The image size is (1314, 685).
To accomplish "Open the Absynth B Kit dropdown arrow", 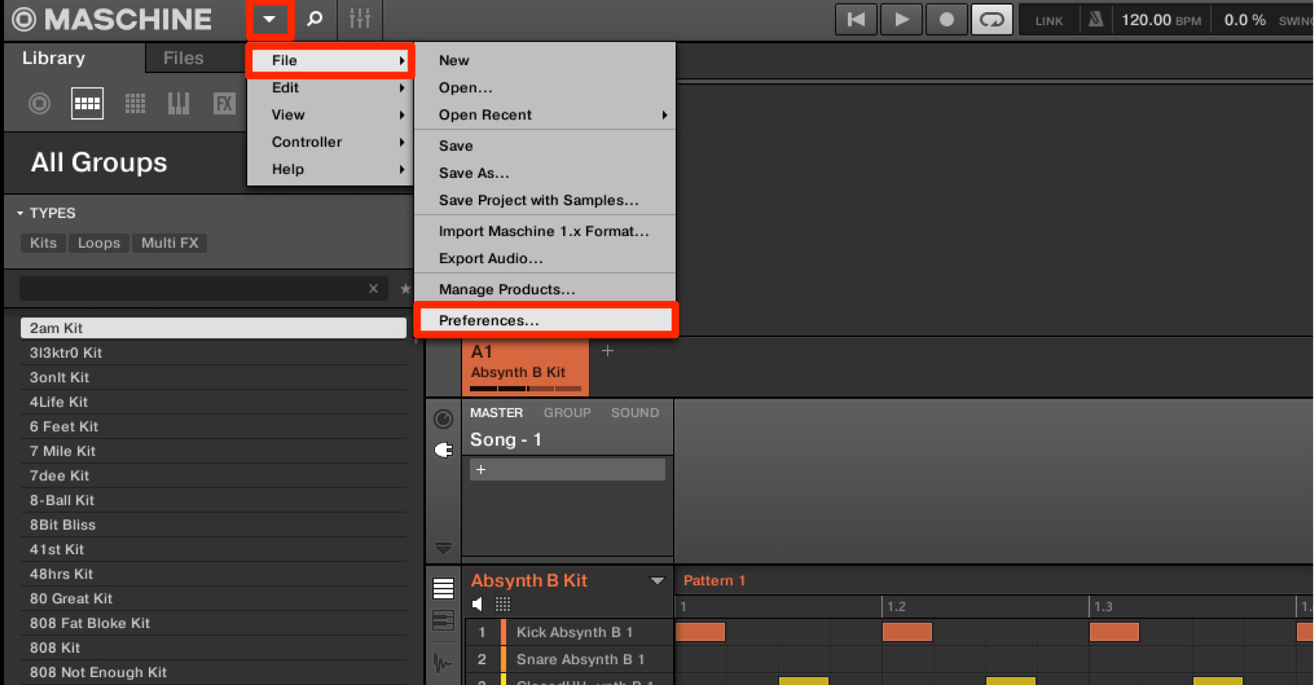I will point(657,581).
